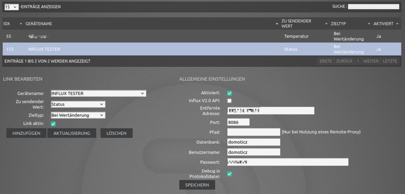Image resolution: width=405 pixels, height=194 pixels.
Task: Change entries-per-page dropdown showing 15
Action: click(11, 7)
